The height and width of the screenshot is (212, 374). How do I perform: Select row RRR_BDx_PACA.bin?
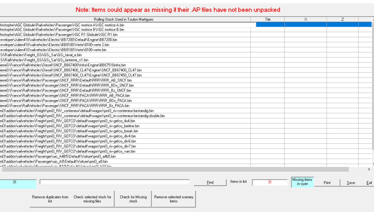coord(125,101)
